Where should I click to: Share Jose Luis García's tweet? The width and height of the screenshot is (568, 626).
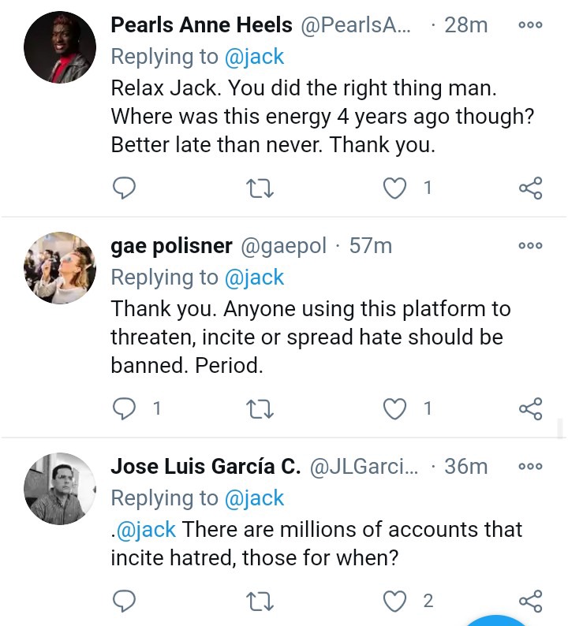click(x=530, y=602)
